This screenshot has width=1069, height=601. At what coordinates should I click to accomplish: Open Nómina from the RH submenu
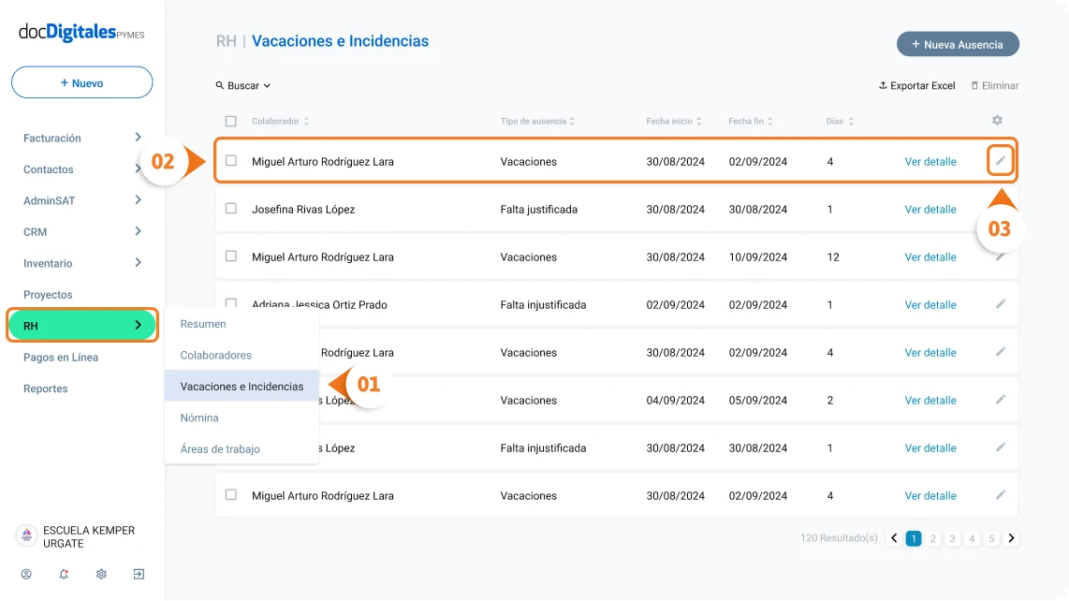point(199,418)
